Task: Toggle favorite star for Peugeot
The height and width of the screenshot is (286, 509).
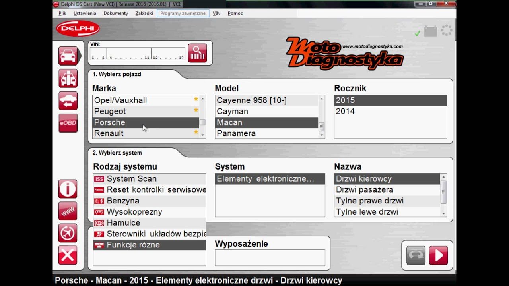Action: pos(196,110)
